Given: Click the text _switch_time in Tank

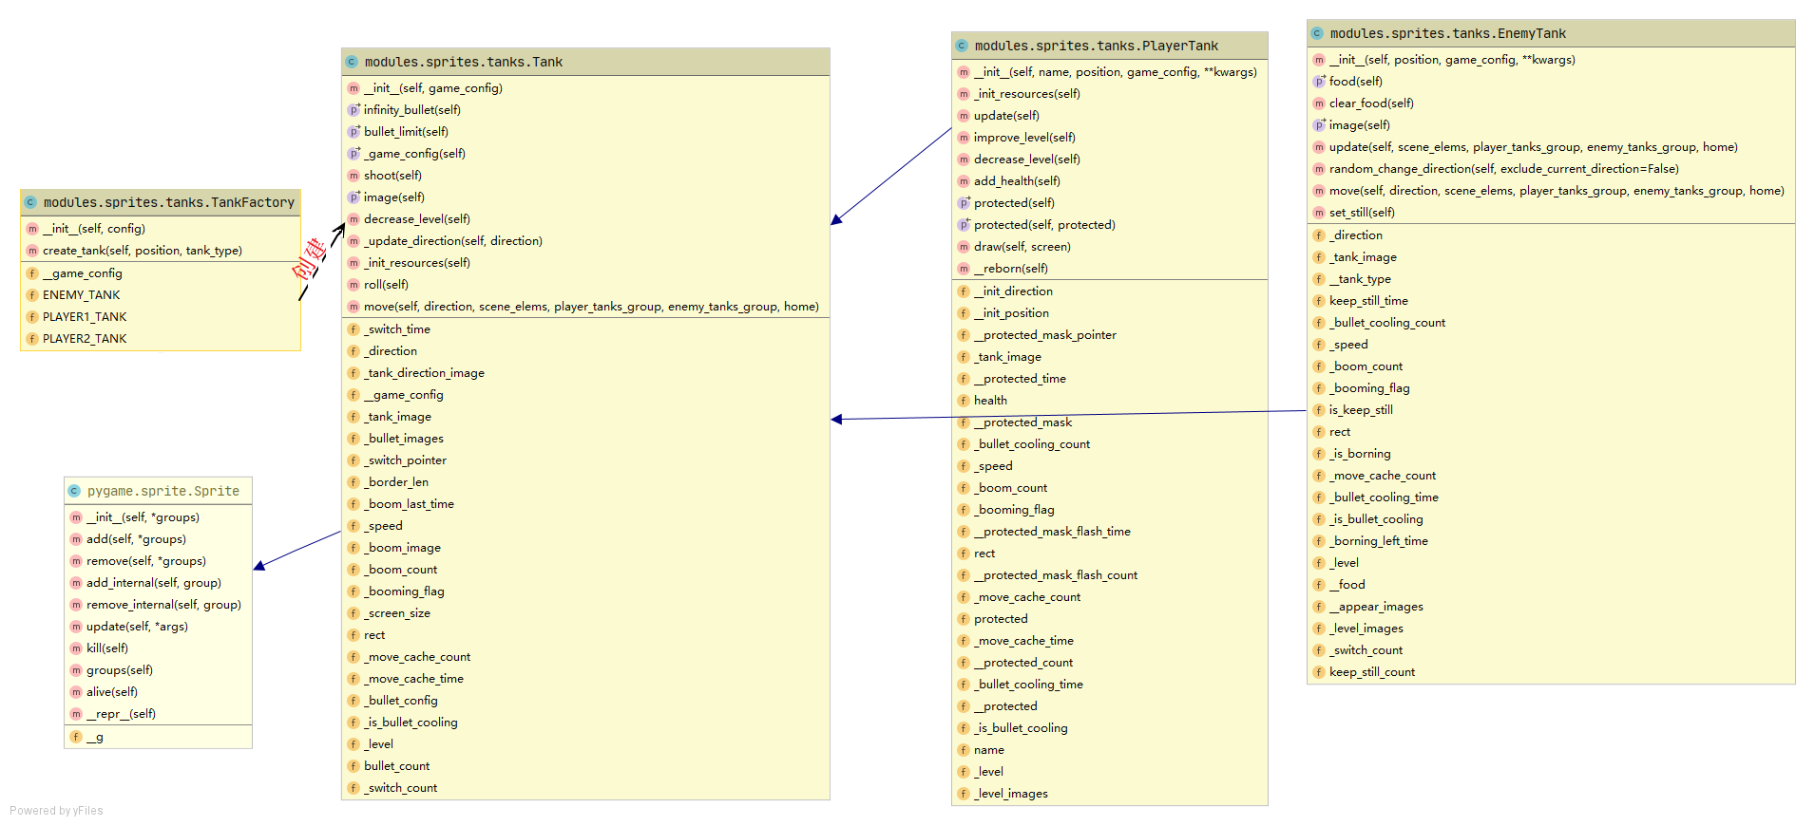Looking at the screenshot, I should tap(397, 329).
